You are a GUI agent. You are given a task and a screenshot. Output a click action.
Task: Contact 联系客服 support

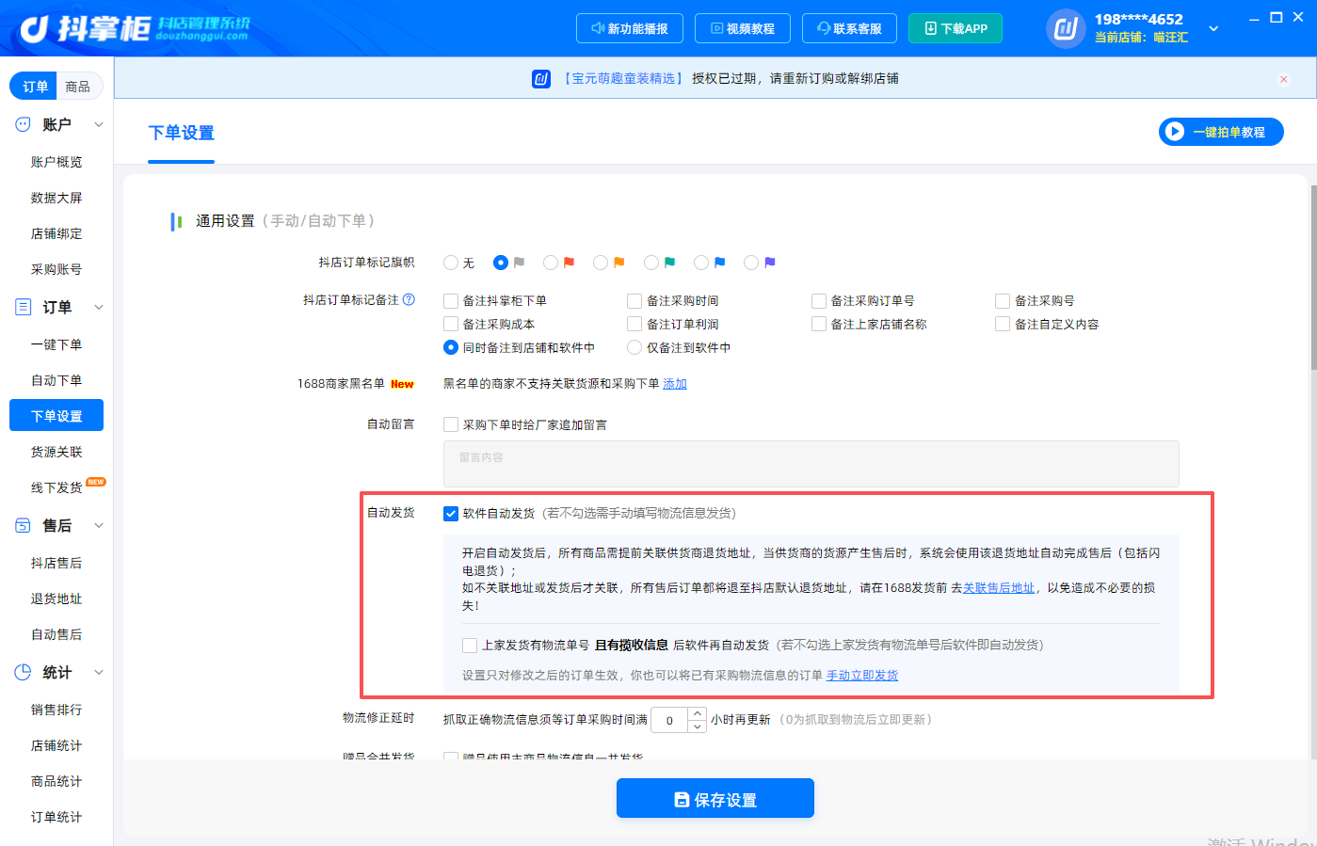point(849,28)
